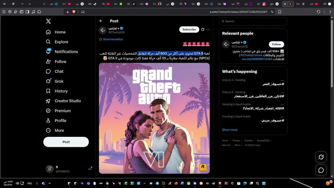The height and width of the screenshot is (188, 334).
Task: Follow @ChampVG in Relevant people
Action: click(x=276, y=44)
